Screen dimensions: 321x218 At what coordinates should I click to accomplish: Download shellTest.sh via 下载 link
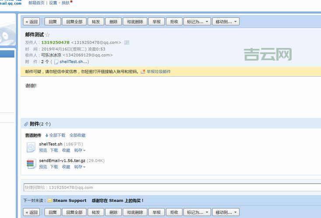click(x=54, y=150)
